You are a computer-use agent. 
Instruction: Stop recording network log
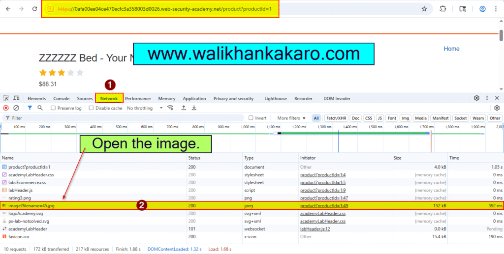tap(6, 108)
